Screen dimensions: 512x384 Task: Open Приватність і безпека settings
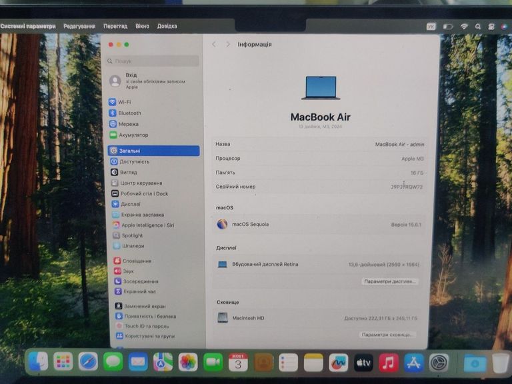click(145, 316)
